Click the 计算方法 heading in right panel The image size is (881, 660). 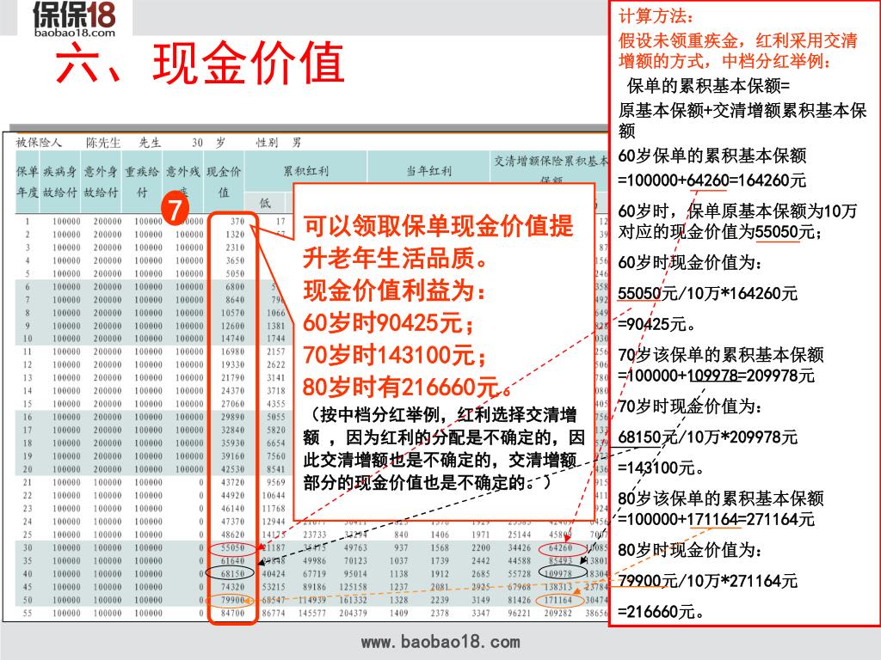[656, 16]
